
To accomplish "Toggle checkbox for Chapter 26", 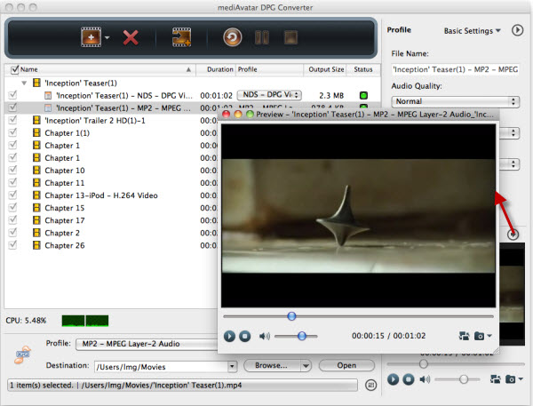I will tap(12, 245).
